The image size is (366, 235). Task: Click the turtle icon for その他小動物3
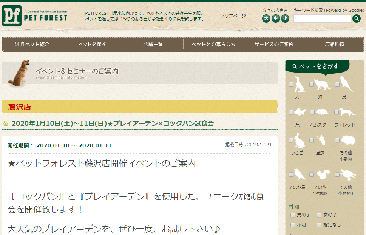pyautogui.click(x=348, y=175)
